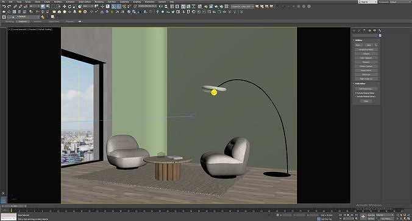Open the Customize menu
Screen dimensions: 412x221
tap(124, 2)
